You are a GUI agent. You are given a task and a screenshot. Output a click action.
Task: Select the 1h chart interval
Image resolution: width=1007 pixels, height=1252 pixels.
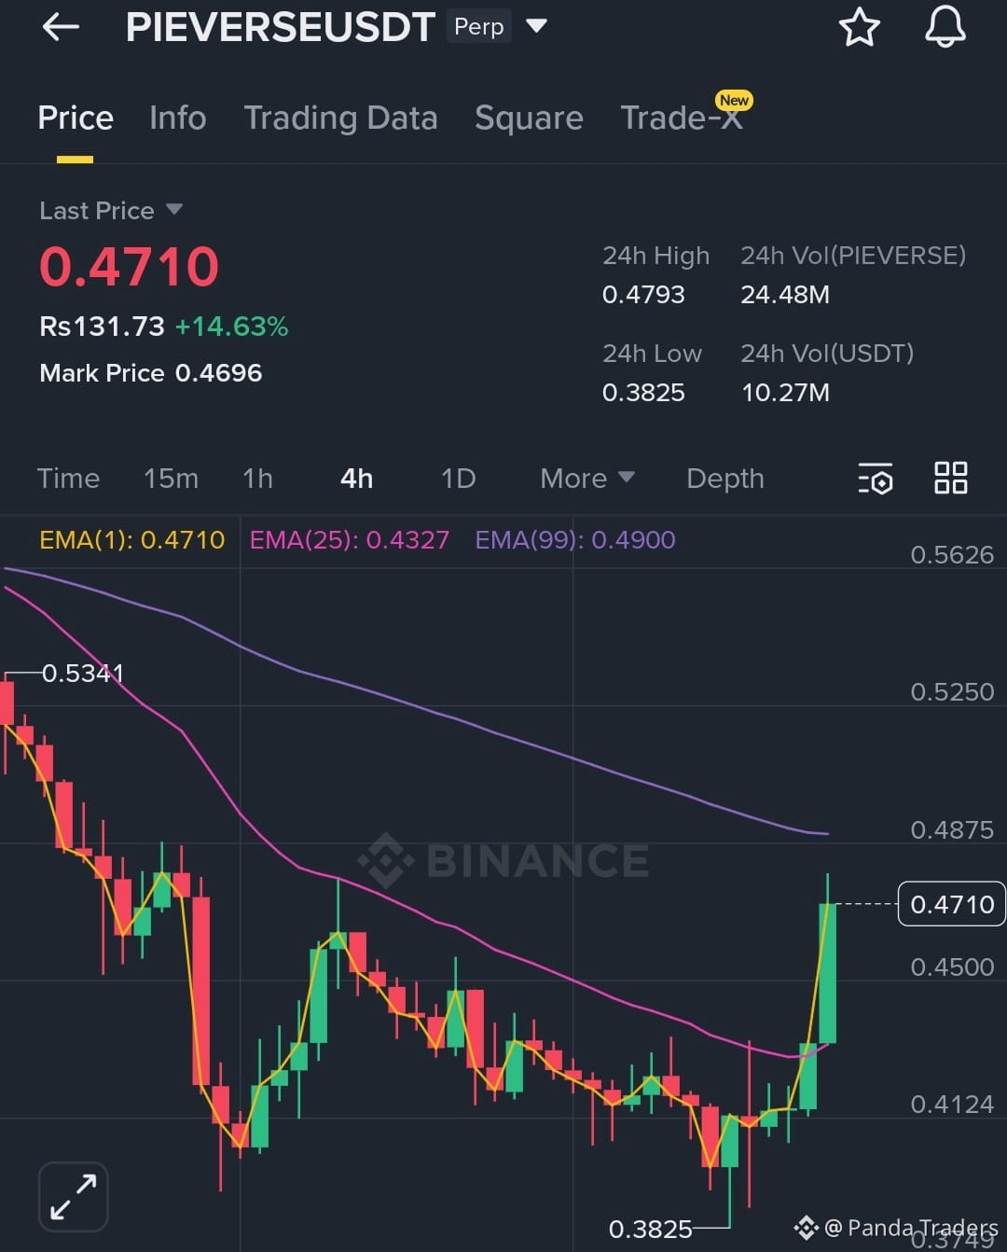click(257, 479)
